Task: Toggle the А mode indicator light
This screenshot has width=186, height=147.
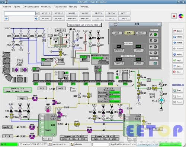Action: click(x=155, y=35)
